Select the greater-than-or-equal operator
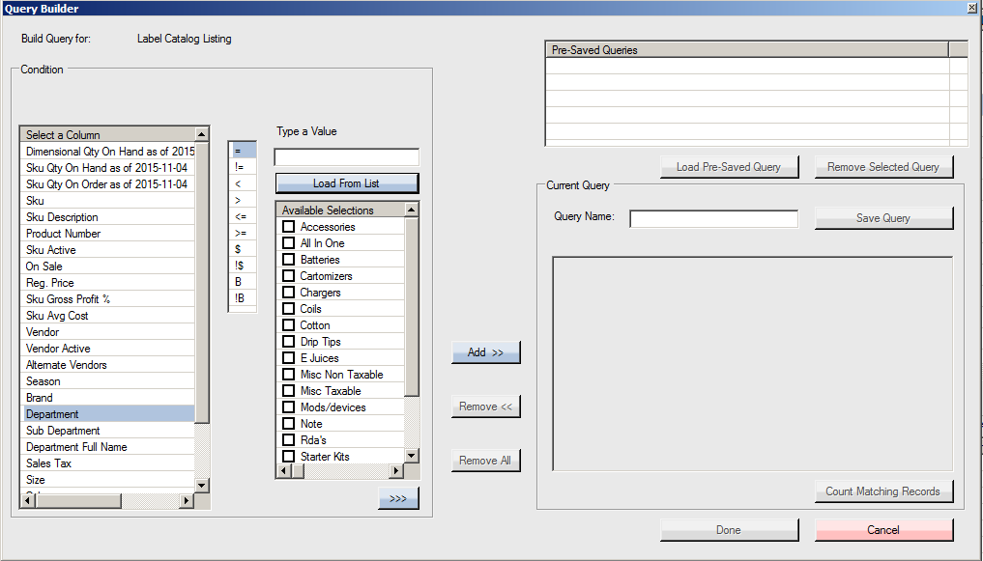This screenshot has width=983, height=561. coord(243,233)
